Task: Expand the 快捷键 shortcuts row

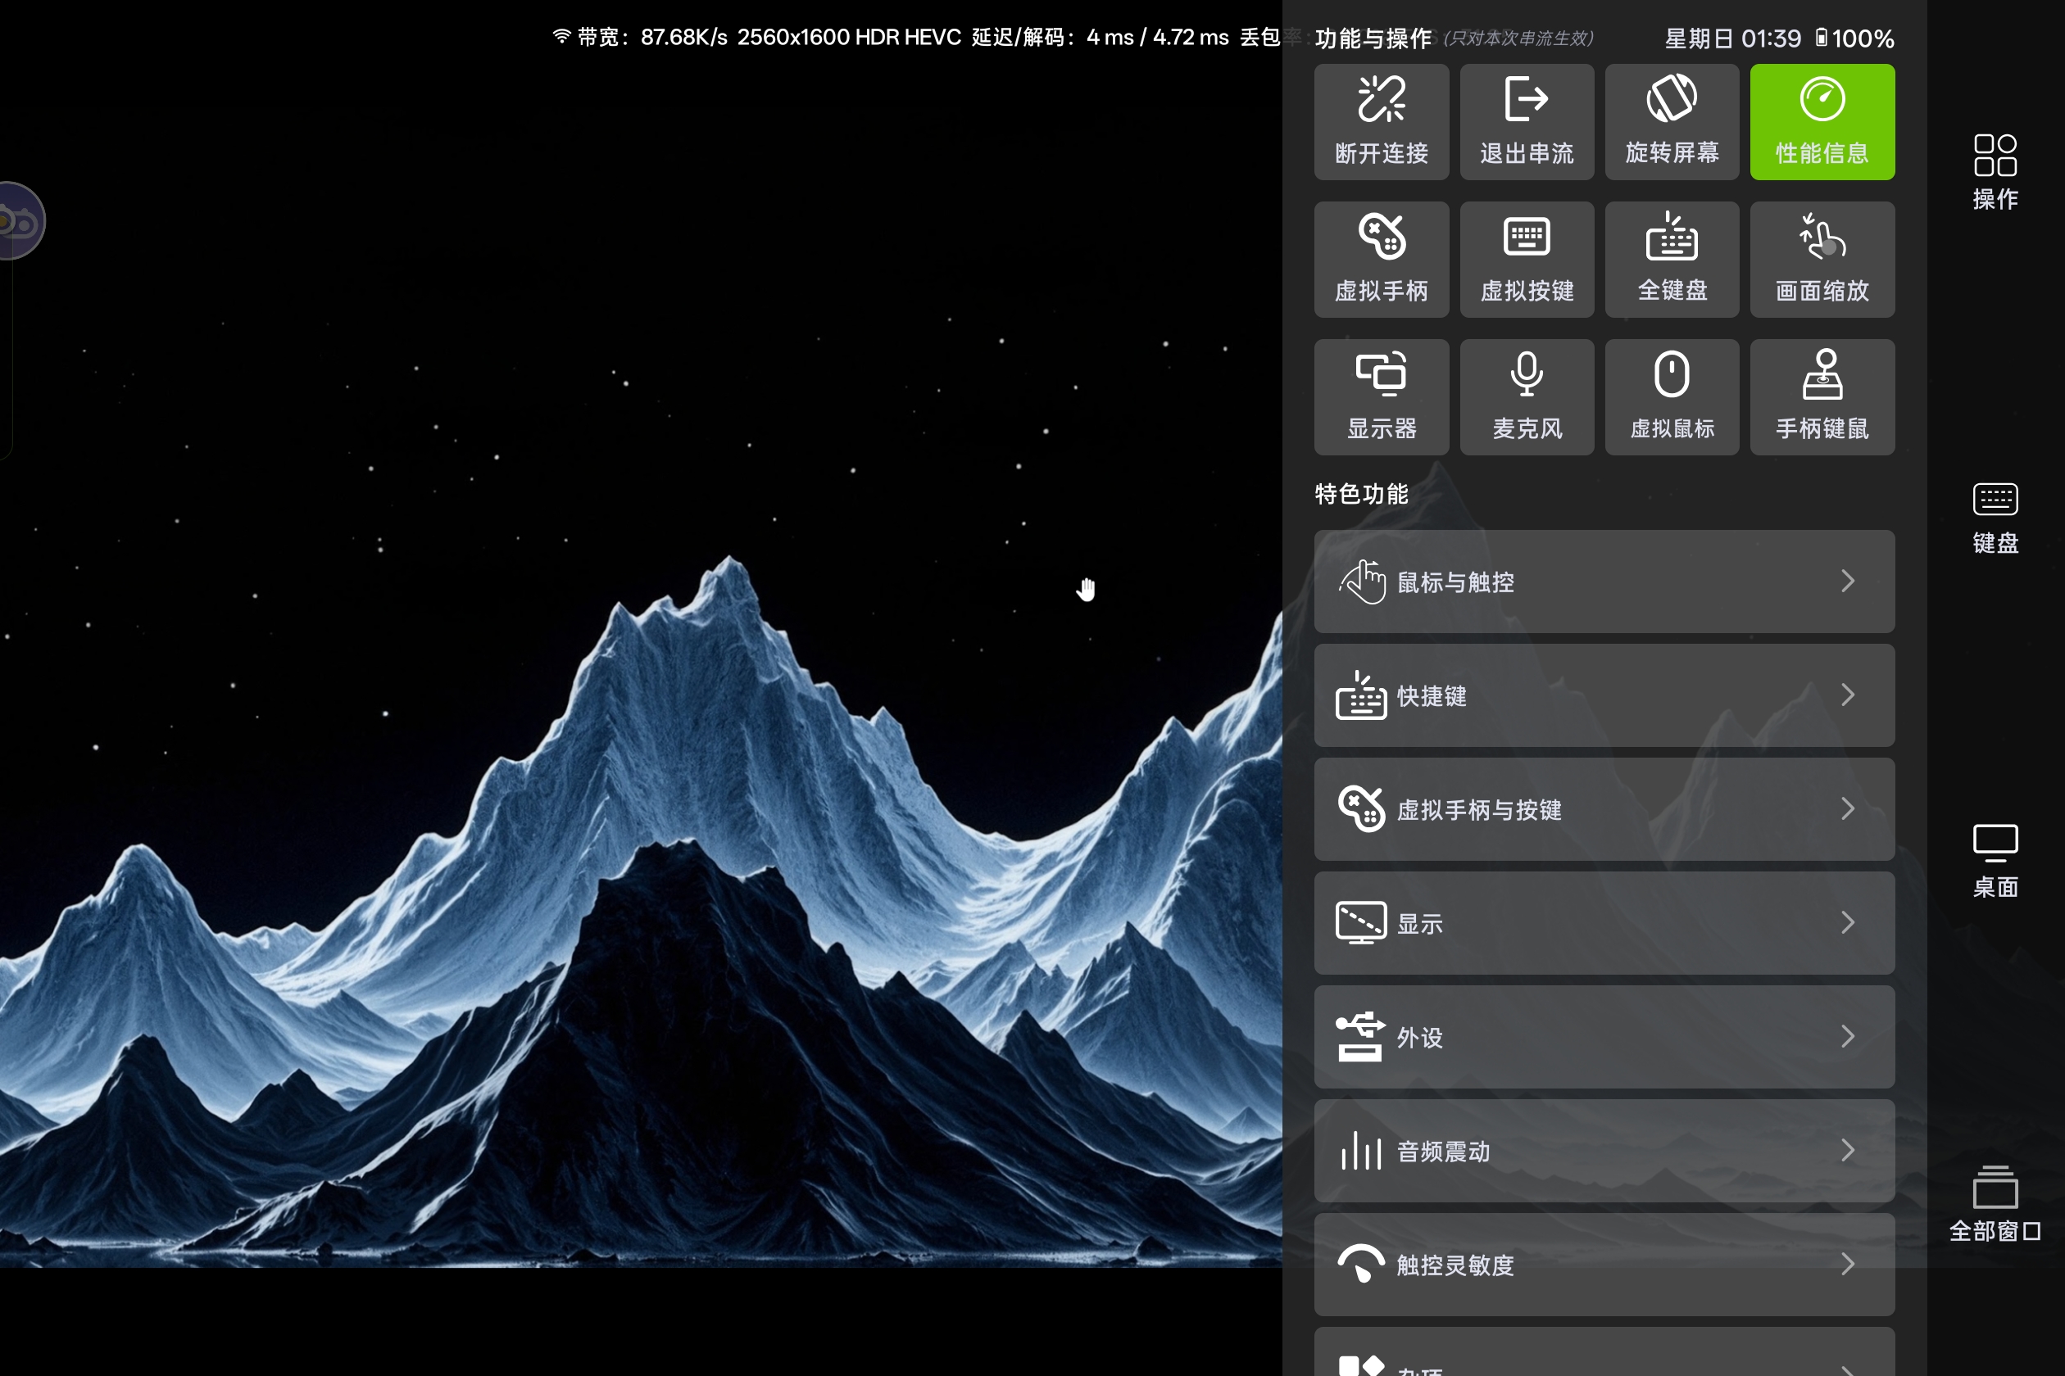Action: (1604, 695)
